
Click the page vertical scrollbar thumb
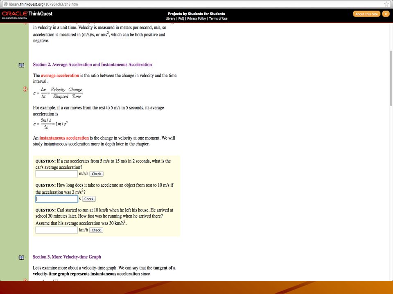pyautogui.click(x=391, y=78)
